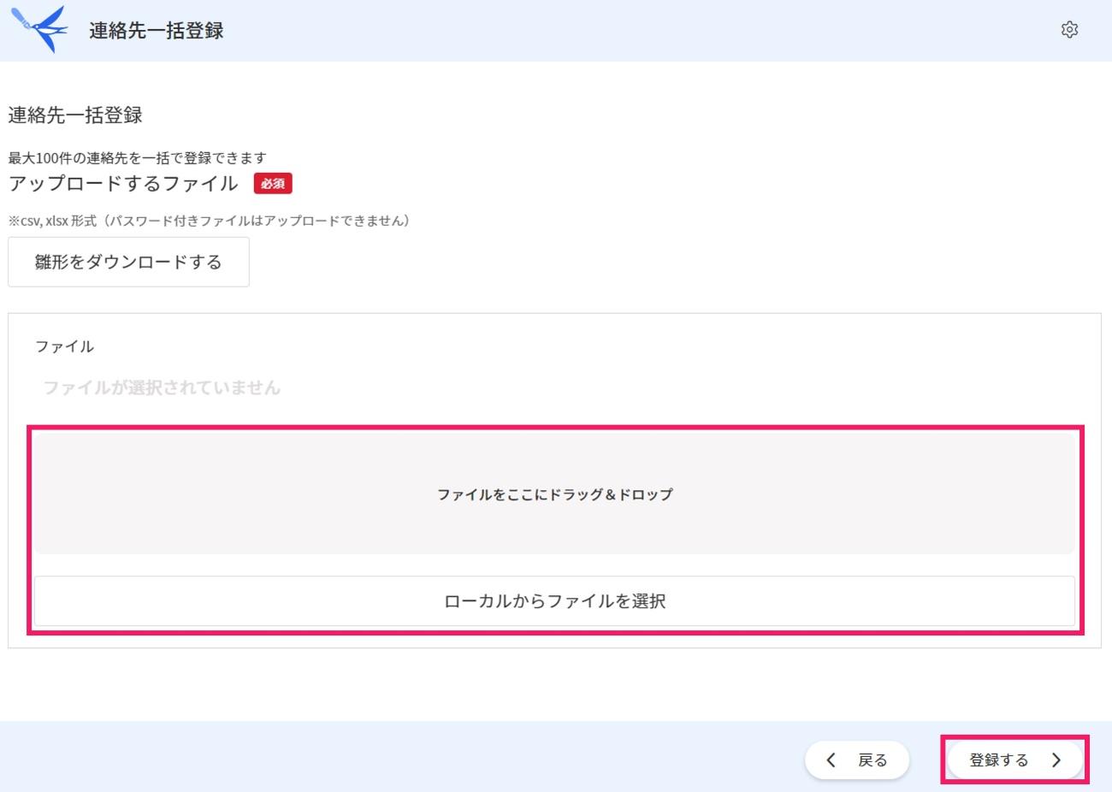Click the red 必須 badge
The width and height of the screenshot is (1112, 792).
click(x=273, y=183)
